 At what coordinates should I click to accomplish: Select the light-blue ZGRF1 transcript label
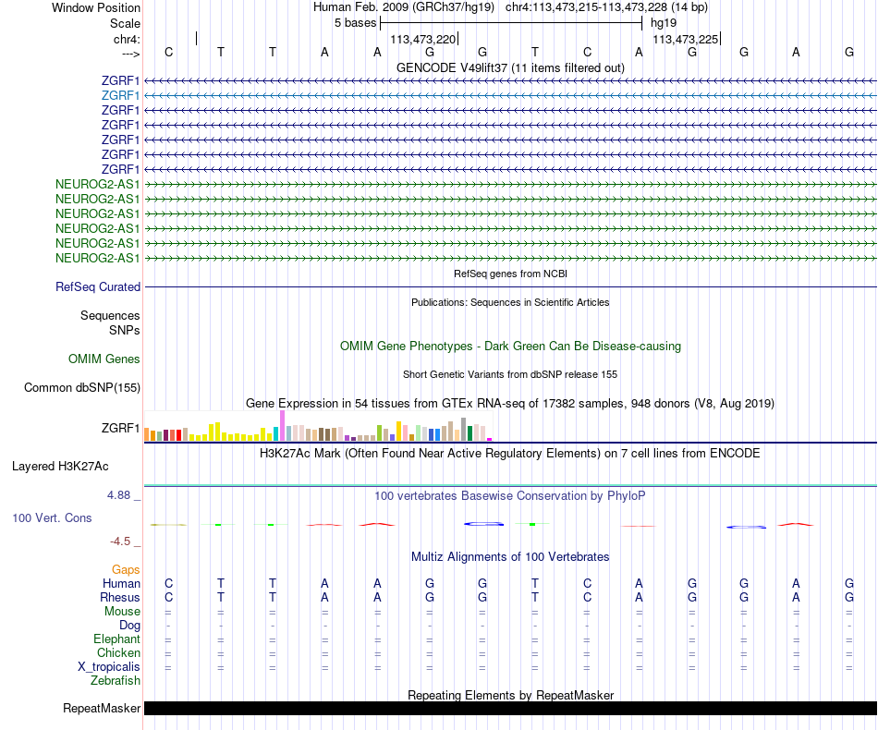120,96
